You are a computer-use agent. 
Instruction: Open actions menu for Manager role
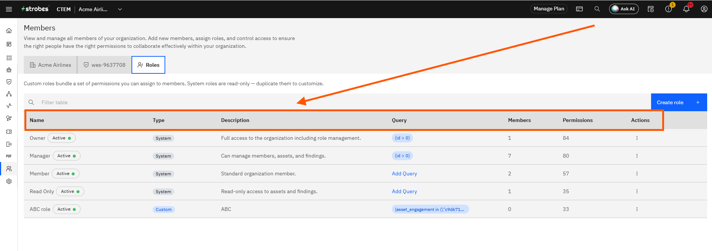coord(637,156)
